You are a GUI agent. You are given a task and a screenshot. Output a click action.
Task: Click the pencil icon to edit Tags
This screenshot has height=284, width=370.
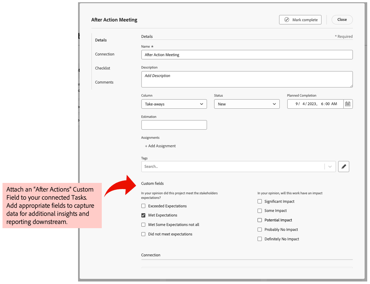pyautogui.click(x=344, y=166)
